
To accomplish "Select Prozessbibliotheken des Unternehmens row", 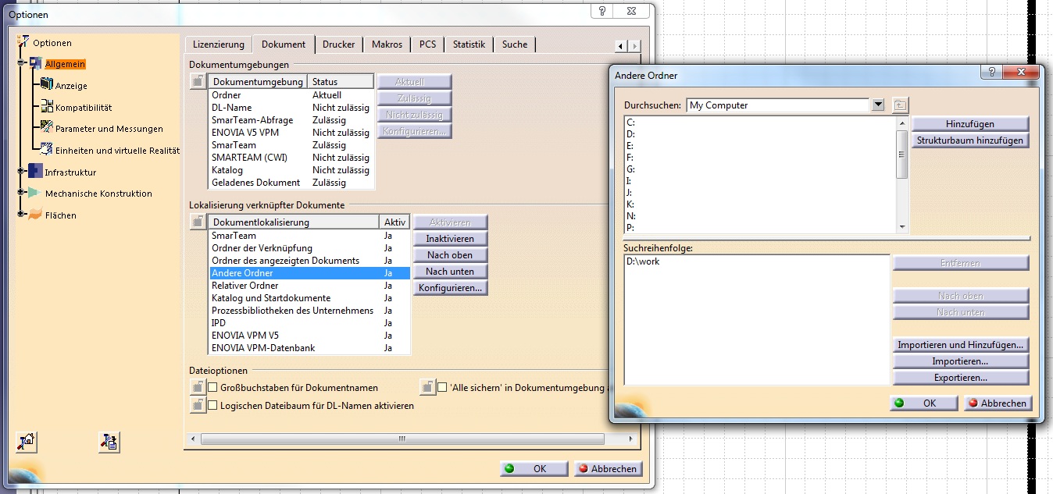I will (x=309, y=311).
